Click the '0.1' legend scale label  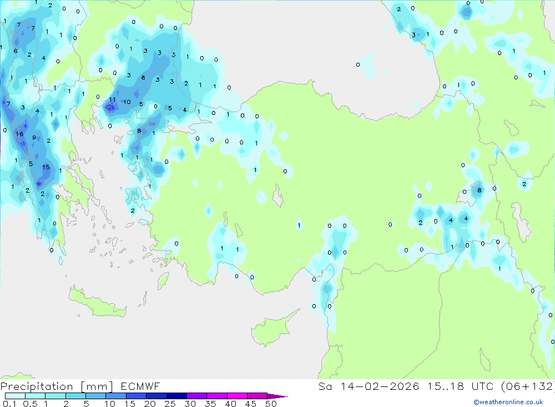(9, 404)
